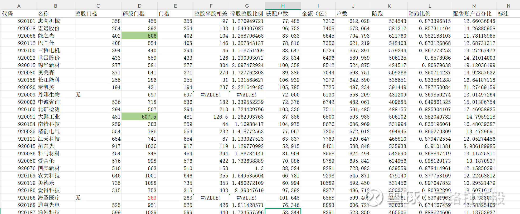This screenshot has height=214, width=520.
Task: Select column G header
Action: click(247, 6)
